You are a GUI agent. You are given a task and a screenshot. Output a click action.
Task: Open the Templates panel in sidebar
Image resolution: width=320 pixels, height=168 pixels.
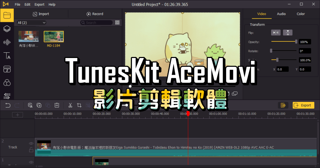click(x=7, y=69)
